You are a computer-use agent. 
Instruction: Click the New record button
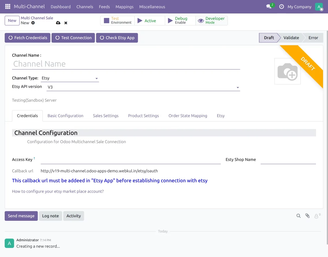(12, 20)
